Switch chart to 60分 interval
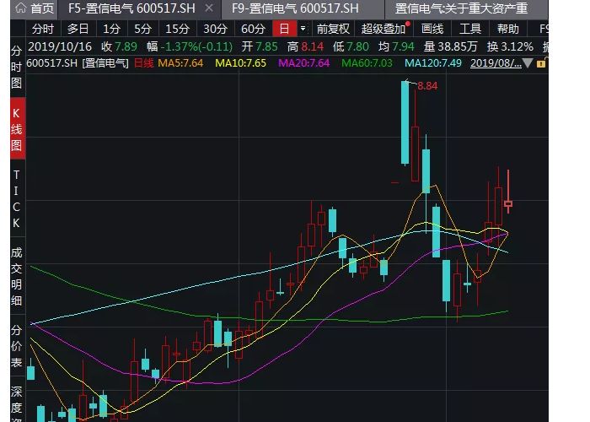The image size is (590, 422). point(253,29)
